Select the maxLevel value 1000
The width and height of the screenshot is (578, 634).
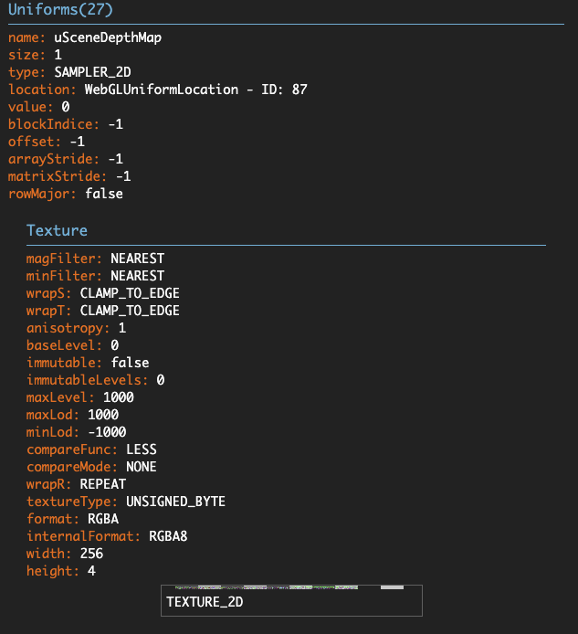(x=118, y=398)
